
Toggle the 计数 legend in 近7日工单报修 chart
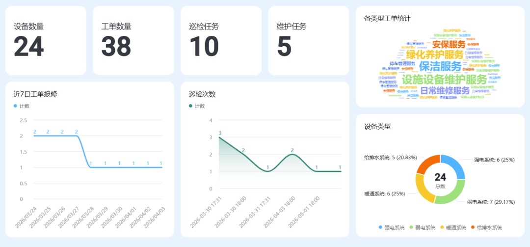[x=21, y=106]
